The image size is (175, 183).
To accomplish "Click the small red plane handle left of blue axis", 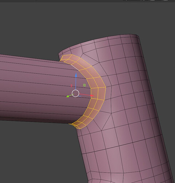I will (71, 86).
